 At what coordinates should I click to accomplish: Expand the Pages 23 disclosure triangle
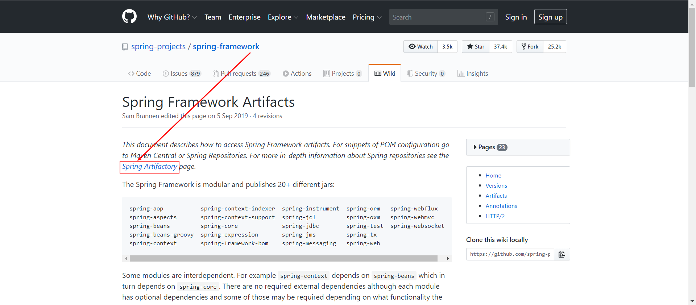coord(475,147)
